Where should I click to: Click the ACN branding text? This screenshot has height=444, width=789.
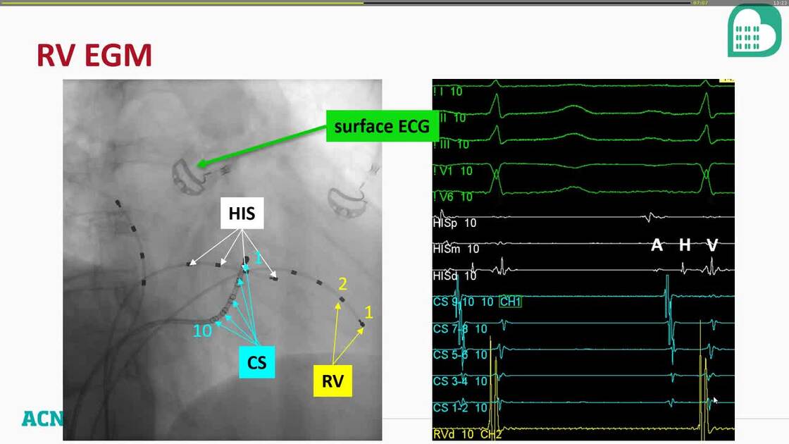[42, 418]
